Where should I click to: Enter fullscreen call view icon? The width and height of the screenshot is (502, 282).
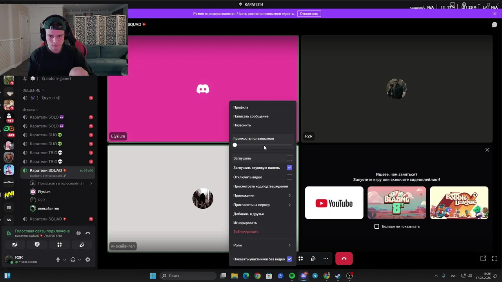495,258
